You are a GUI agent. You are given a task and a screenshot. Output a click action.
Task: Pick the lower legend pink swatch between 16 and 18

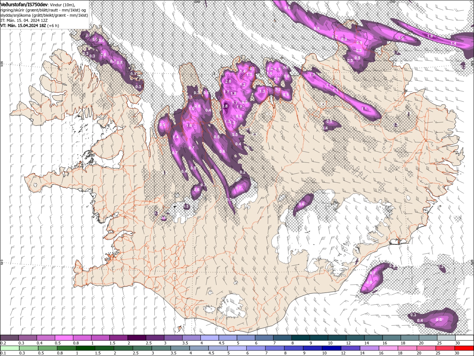(x=388, y=348)
